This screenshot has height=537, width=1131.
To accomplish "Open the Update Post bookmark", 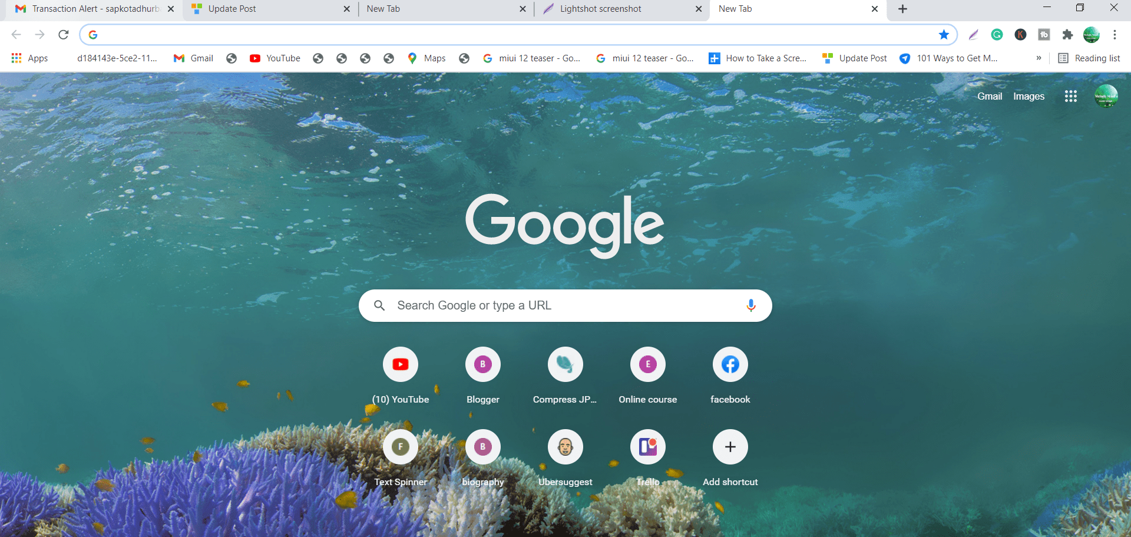I will click(x=854, y=58).
